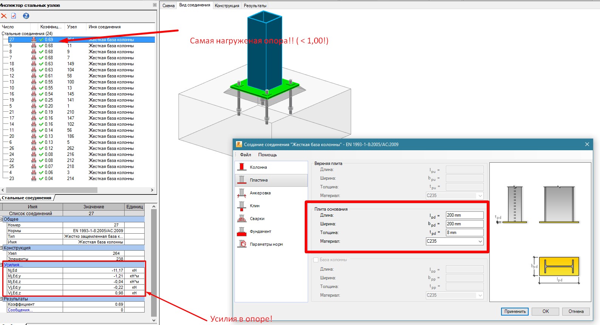
Task: Select the Стальные соединения bottom tab
Action: tap(27, 198)
